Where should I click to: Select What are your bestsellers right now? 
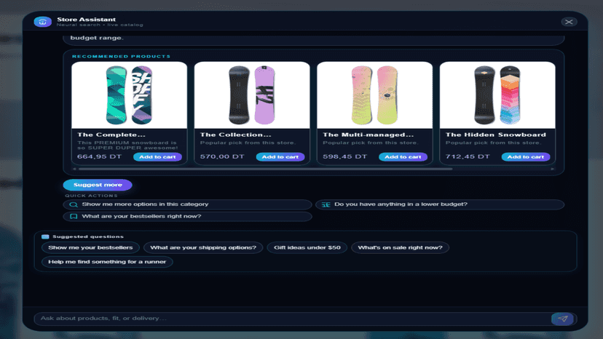(187, 216)
